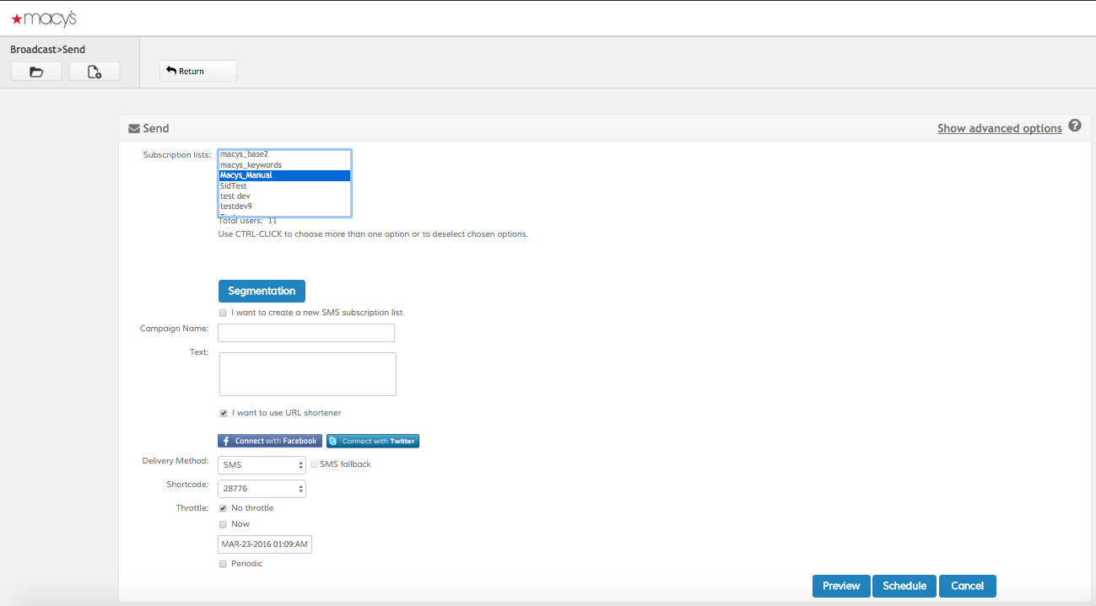Toggle the SMS fallback checkbox

[x=314, y=464]
